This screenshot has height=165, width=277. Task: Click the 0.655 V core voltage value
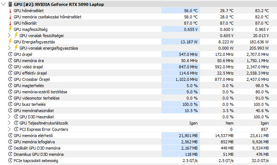tap(191, 29)
